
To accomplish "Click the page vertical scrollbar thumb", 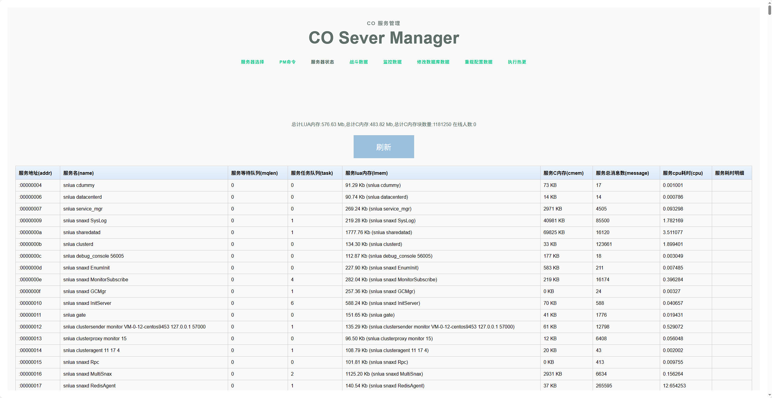I will [x=770, y=10].
